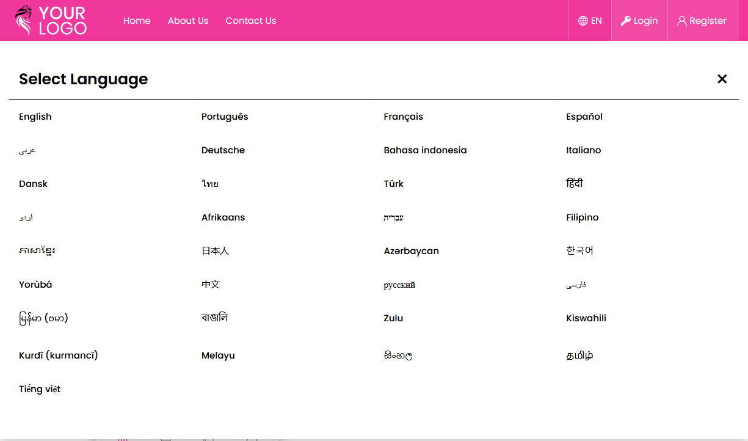Open the Login page
The width and height of the screenshot is (748, 441).
point(639,21)
